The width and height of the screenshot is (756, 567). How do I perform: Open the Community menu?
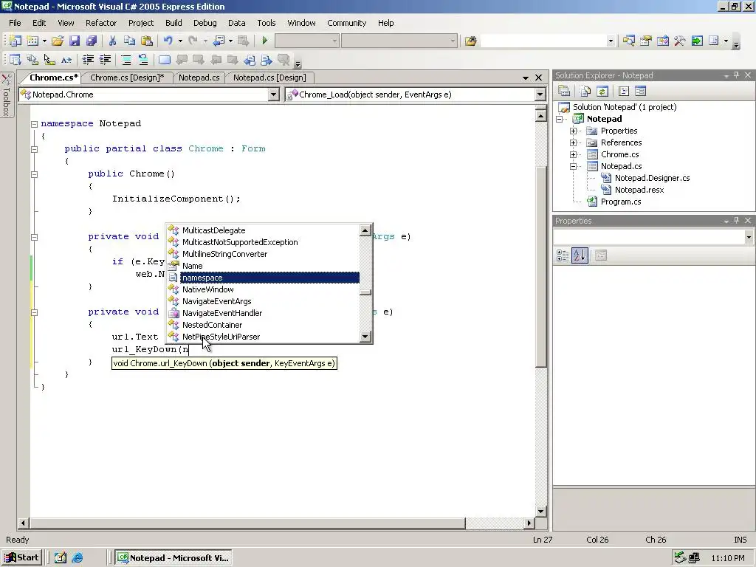(x=347, y=23)
